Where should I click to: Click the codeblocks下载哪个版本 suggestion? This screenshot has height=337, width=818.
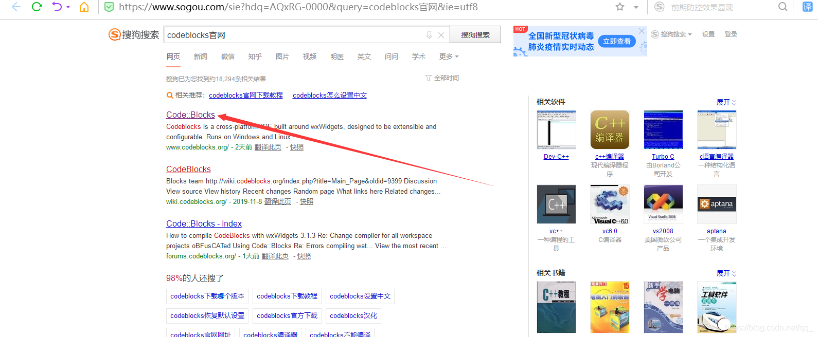[207, 296]
